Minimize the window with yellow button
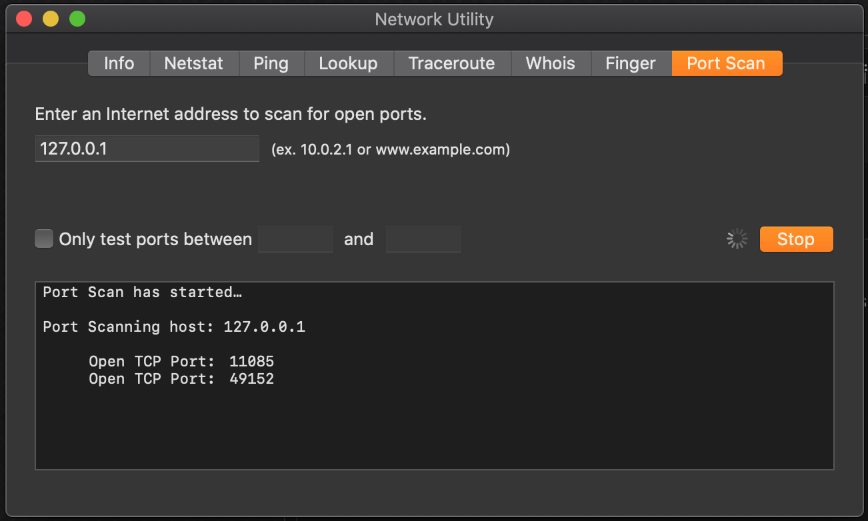Screen dimensions: 868x521 click(51, 19)
